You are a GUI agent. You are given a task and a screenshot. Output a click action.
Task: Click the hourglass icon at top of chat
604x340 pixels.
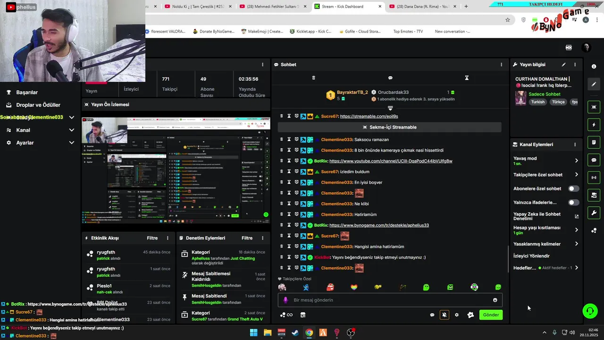(x=467, y=78)
